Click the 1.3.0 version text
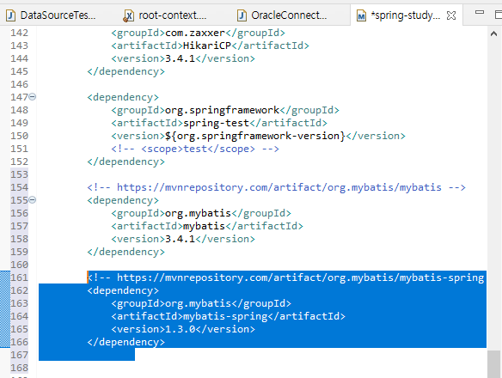502x378 pixels. click(180, 329)
